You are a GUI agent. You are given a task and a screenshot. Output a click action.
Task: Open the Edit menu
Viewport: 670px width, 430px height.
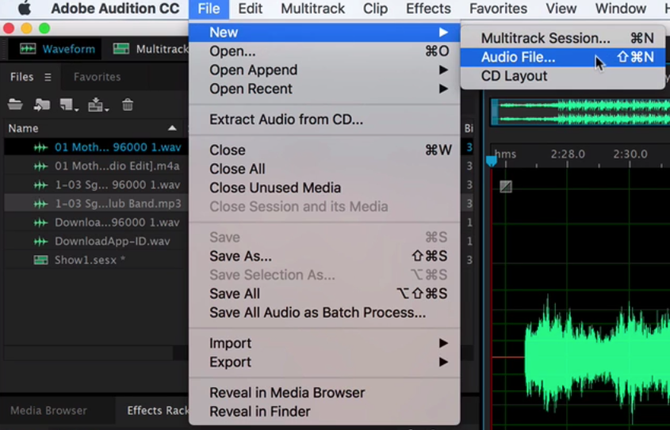click(250, 9)
